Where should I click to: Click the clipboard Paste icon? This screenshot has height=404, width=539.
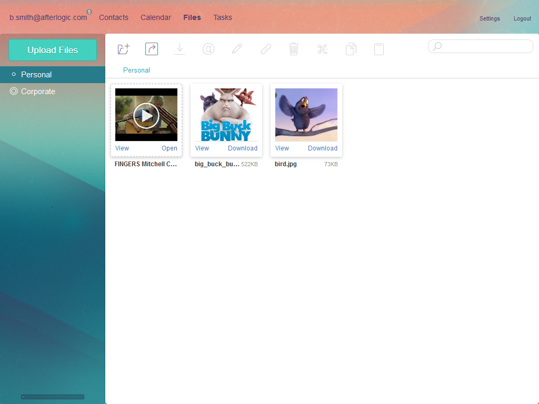pyautogui.click(x=379, y=49)
